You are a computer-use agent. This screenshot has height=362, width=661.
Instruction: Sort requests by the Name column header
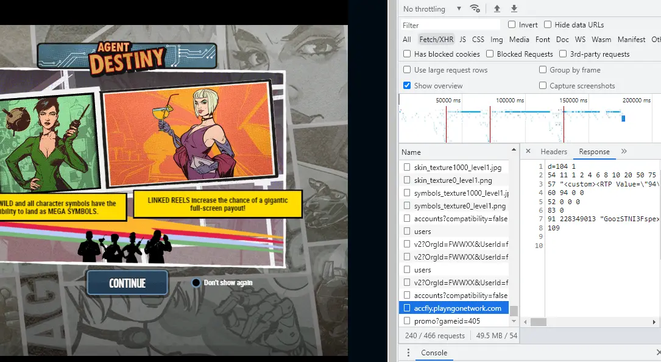click(x=411, y=152)
